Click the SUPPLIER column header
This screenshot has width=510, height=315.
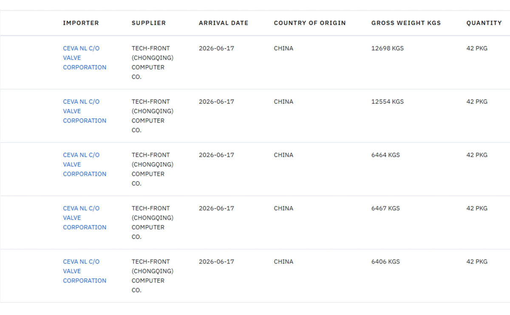(x=149, y=23)
